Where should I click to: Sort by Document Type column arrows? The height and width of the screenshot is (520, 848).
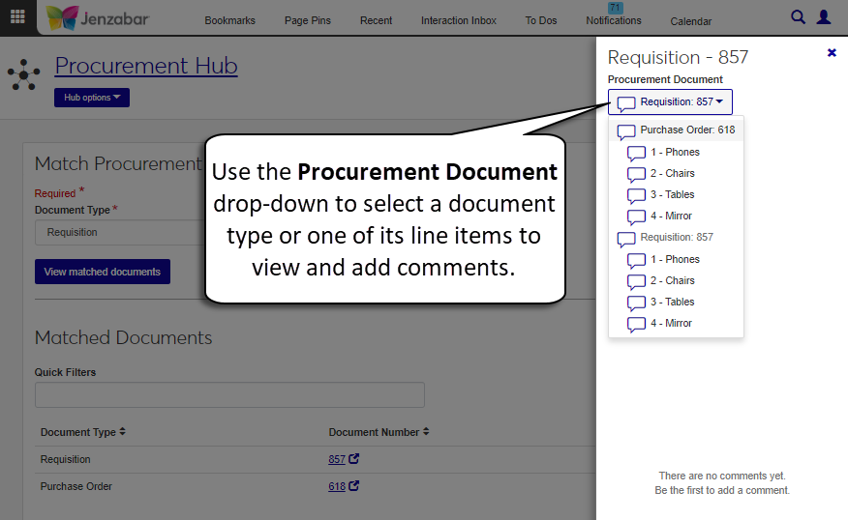coord(123,431)
